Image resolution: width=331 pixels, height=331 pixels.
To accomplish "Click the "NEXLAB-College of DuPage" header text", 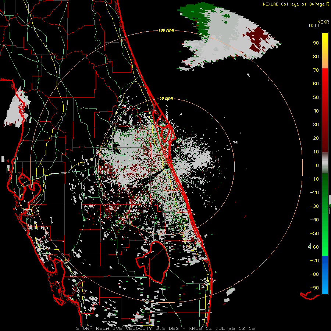I will click(x=293, y=4).
